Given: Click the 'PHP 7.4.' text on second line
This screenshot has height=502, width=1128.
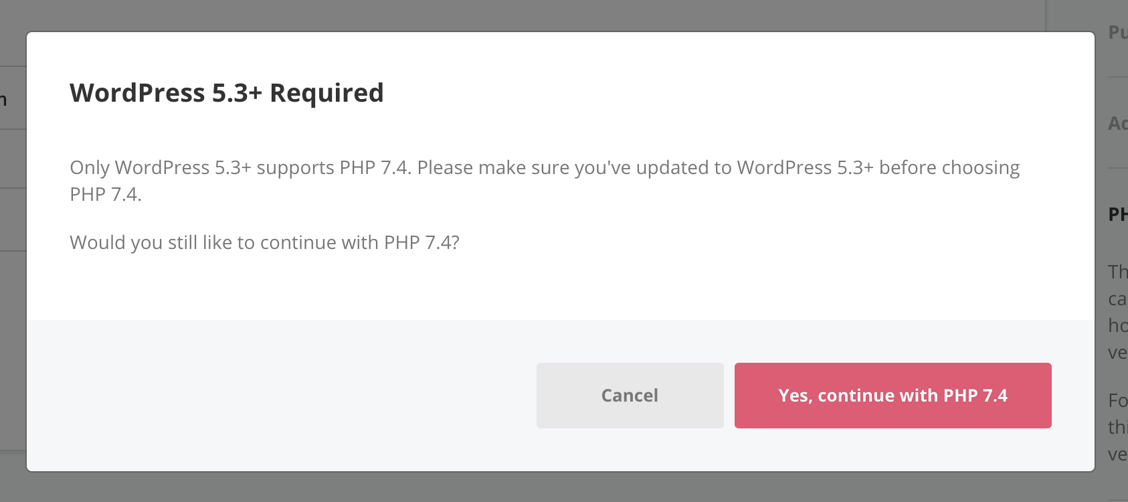Looking at the screenshot, I should pos(106,194).
